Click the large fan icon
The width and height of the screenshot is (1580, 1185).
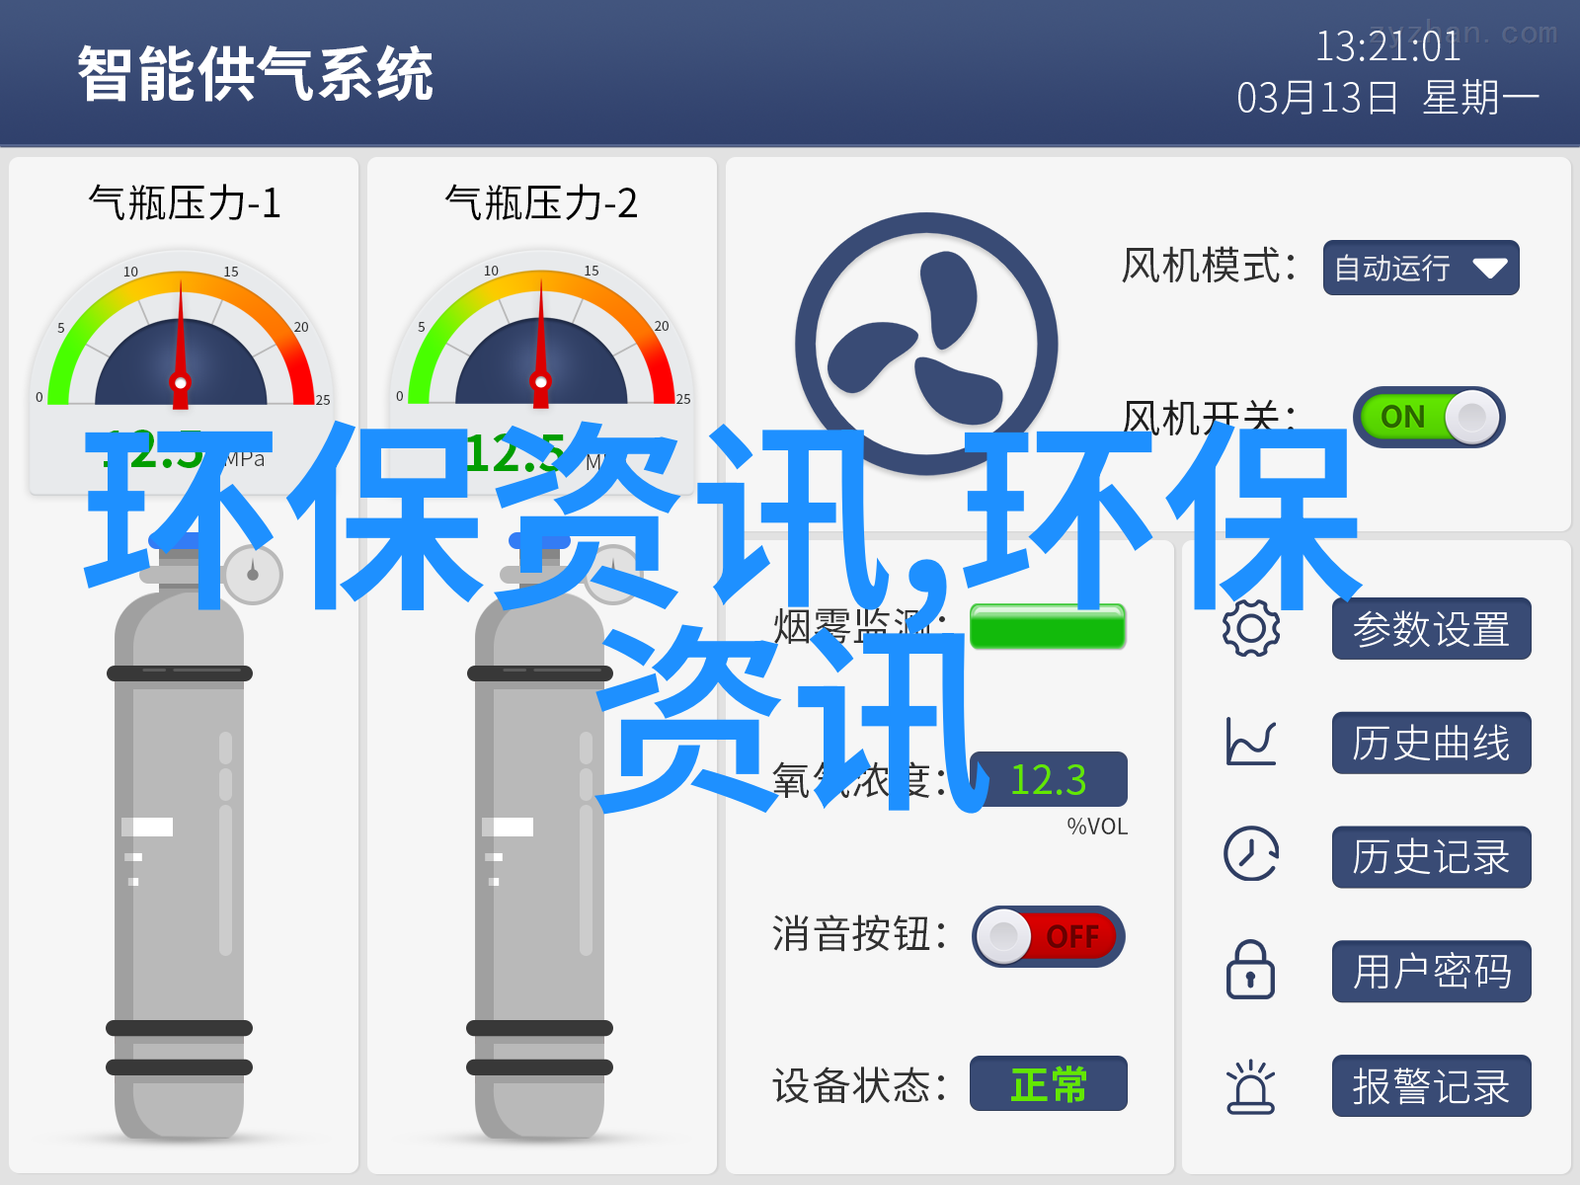(x=926, y=344)
